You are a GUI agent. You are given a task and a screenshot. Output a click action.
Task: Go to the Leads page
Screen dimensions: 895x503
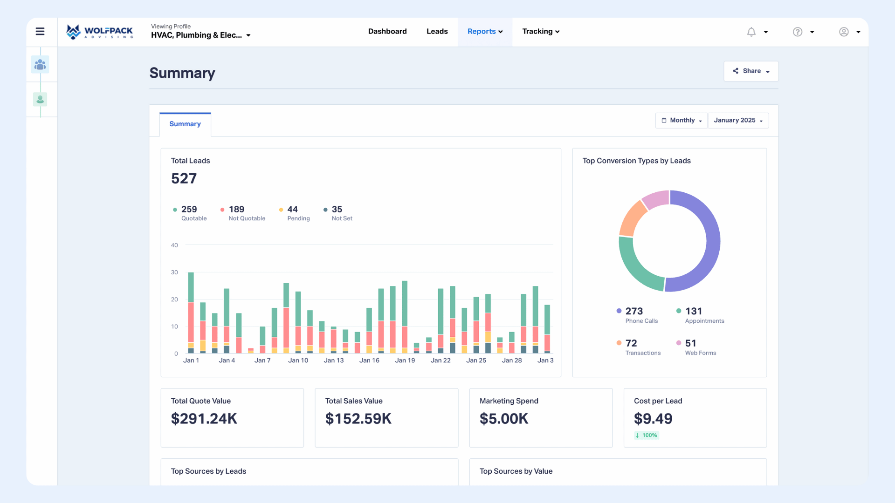437,31
